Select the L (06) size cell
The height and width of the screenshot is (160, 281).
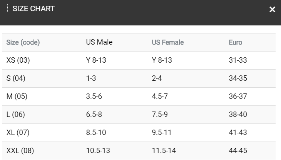(16, 115)
